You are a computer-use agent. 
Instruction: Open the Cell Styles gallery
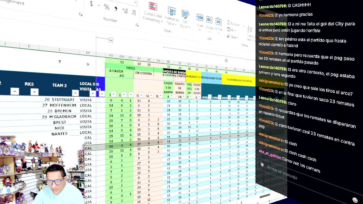[185, 19]
